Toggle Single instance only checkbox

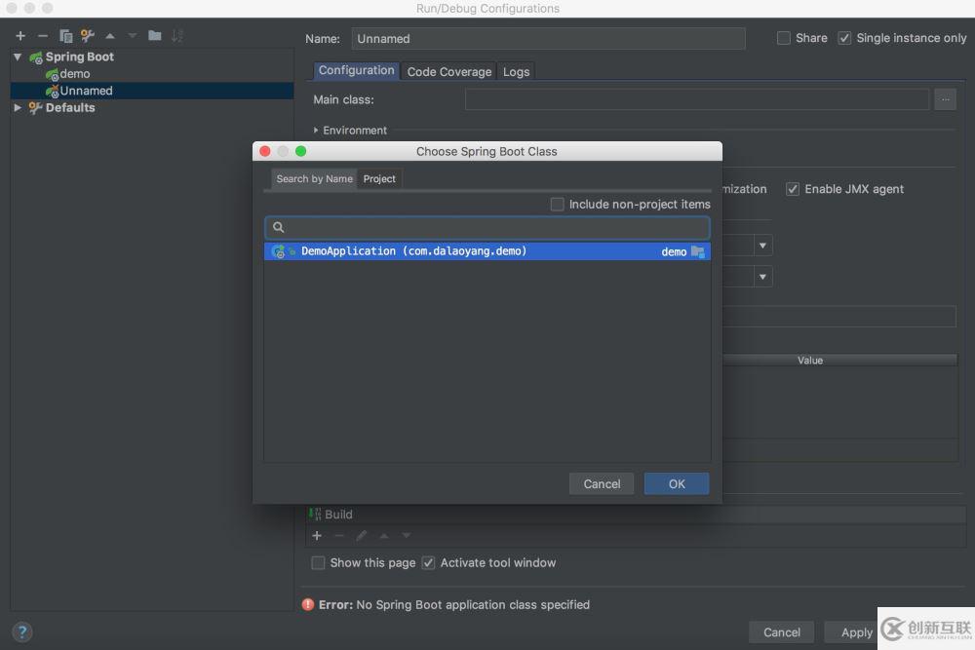pos(844,38)
